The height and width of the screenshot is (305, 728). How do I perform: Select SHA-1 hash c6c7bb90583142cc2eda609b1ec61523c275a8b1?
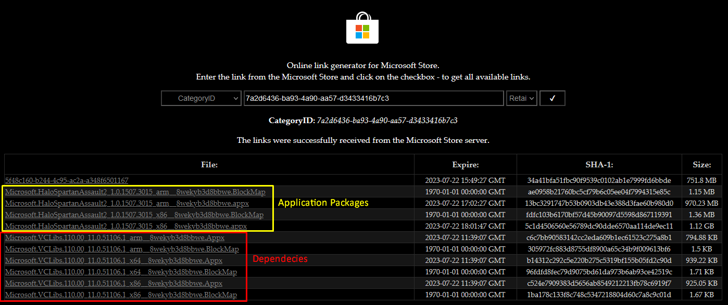point(599,237)
